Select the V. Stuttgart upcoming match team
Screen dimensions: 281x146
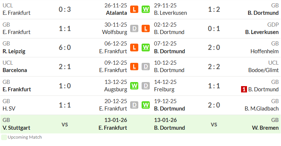point(16,128)
